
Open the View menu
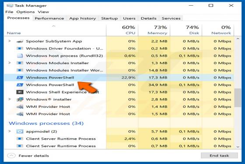43,12
